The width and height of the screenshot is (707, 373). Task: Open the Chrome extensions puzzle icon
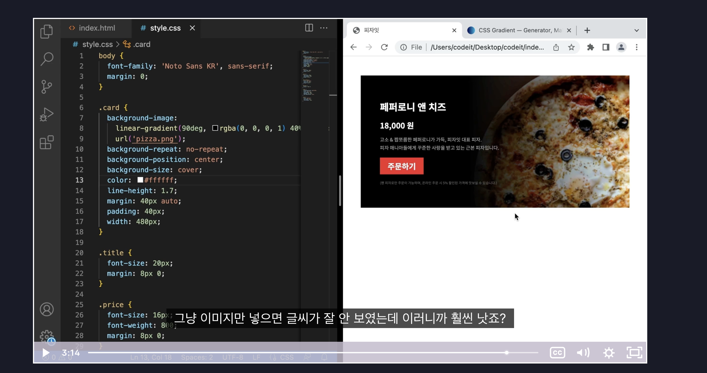click(x=591, y=47)
